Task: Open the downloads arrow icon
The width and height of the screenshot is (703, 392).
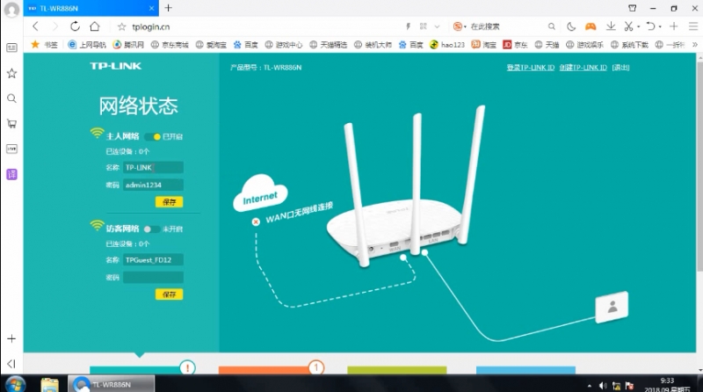Action: click(x=611, y=26)
